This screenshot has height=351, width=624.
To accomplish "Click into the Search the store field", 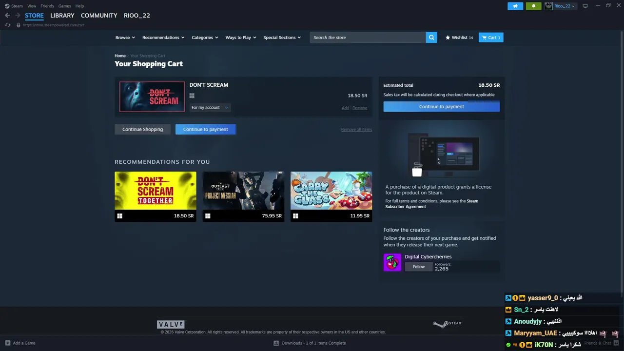I will pos(368,38).
